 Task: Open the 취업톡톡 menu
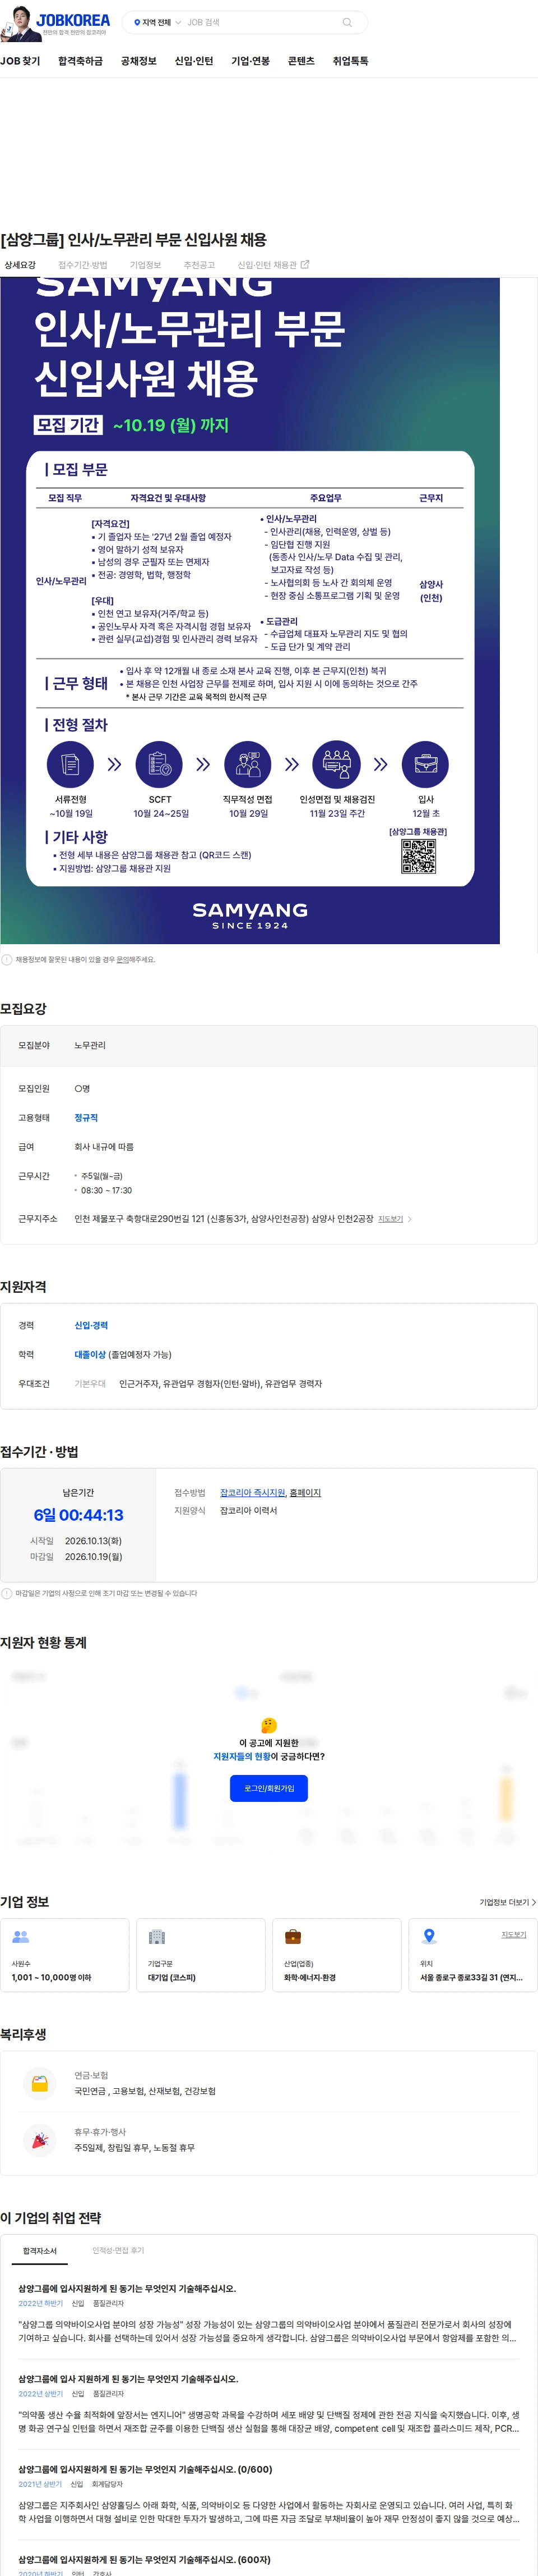[x=350, y=61]
